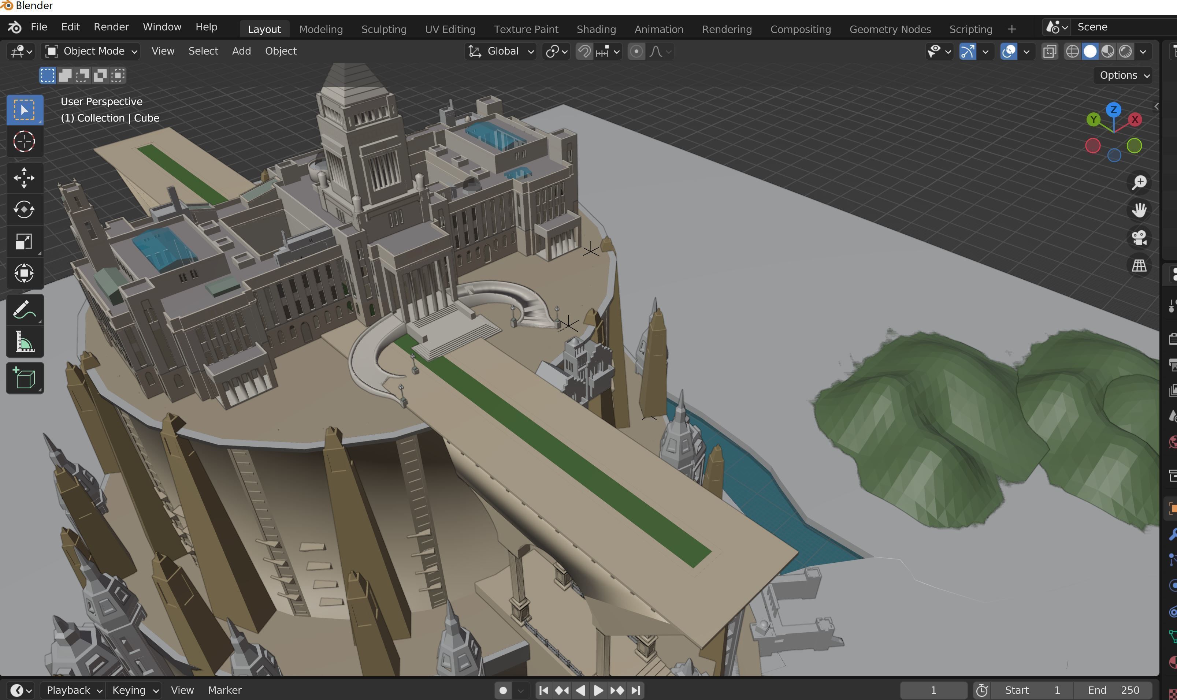Open snapping options dropdown

click(608, 51)
